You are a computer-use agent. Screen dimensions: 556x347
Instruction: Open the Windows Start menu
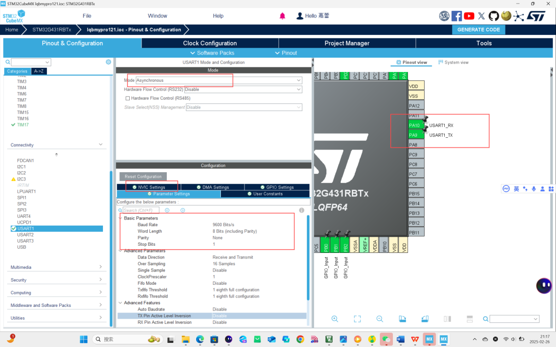(x=84, y=339)
